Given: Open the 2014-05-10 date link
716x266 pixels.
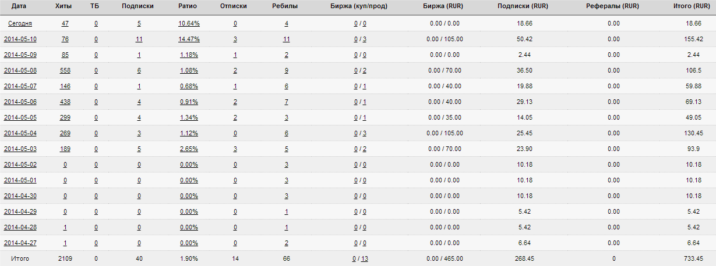Looking at the screenshot, I should click(x=20, y=39).
